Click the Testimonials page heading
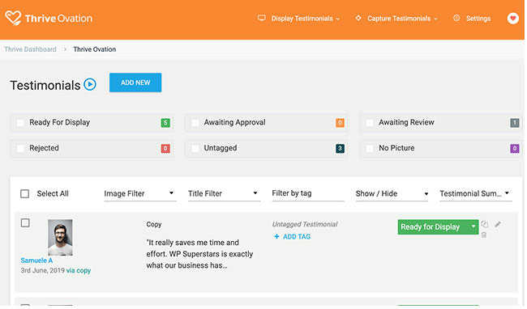This screenshot has height=309, width=527. click(x=45, y=85)
